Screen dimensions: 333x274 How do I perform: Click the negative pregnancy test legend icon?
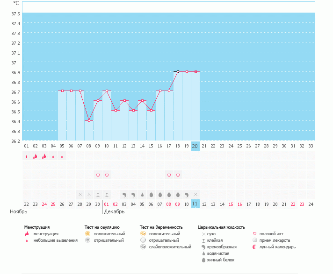[143, 240]
